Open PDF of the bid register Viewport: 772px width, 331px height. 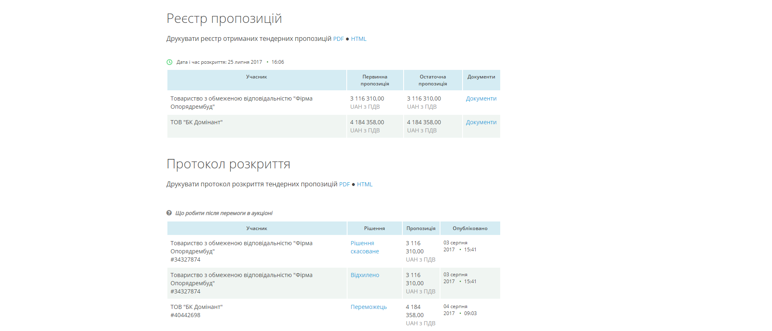(339, 39)
